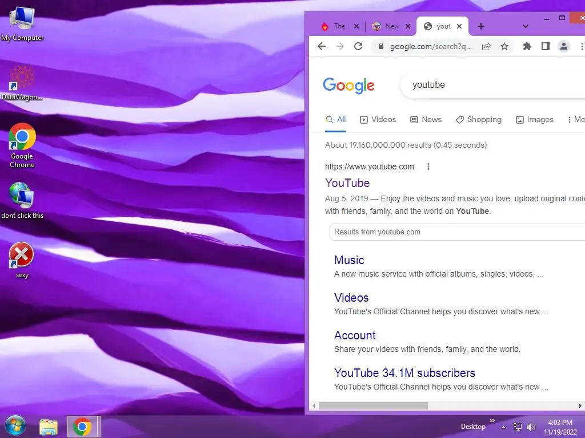
Task: Expand the Desktop toolbar chevron
Action: (x=492, y=421)
